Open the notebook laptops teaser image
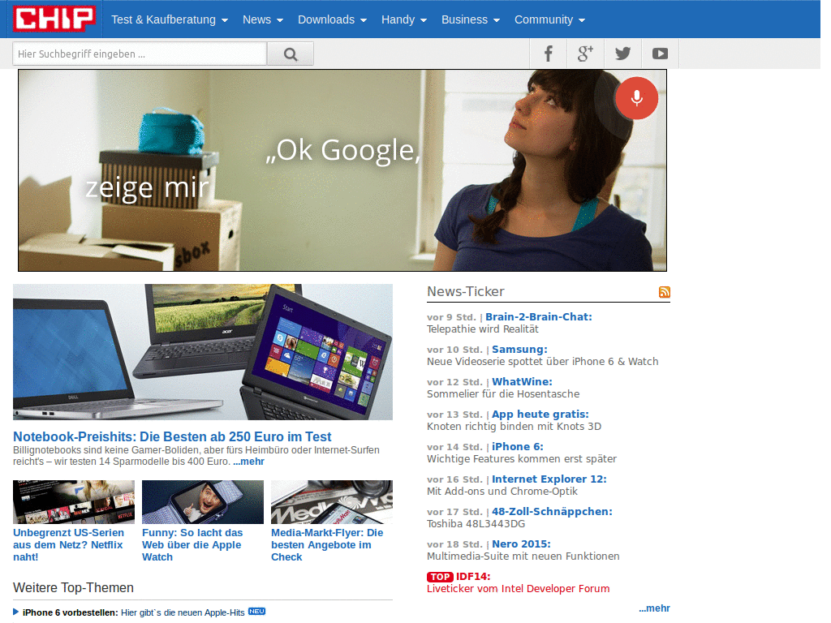This screenshot has height=623, width=831. tap(203, 352)
